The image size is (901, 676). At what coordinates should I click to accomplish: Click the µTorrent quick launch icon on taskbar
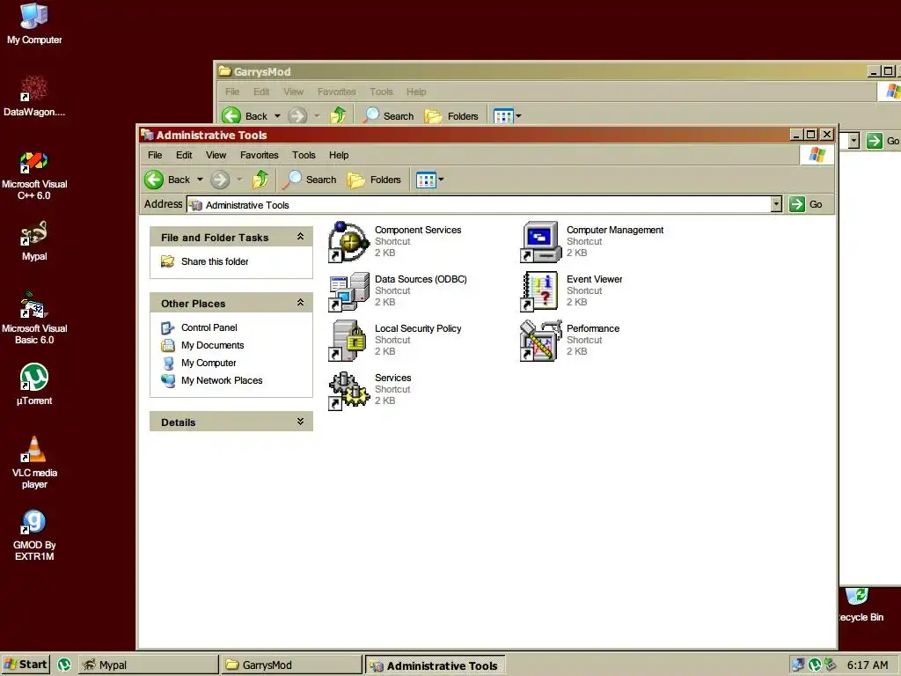[x=64, y=665]
